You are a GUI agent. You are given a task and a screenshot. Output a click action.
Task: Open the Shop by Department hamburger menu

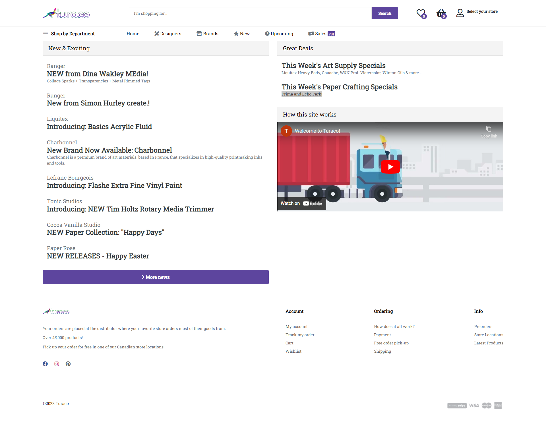coord(45,34)
